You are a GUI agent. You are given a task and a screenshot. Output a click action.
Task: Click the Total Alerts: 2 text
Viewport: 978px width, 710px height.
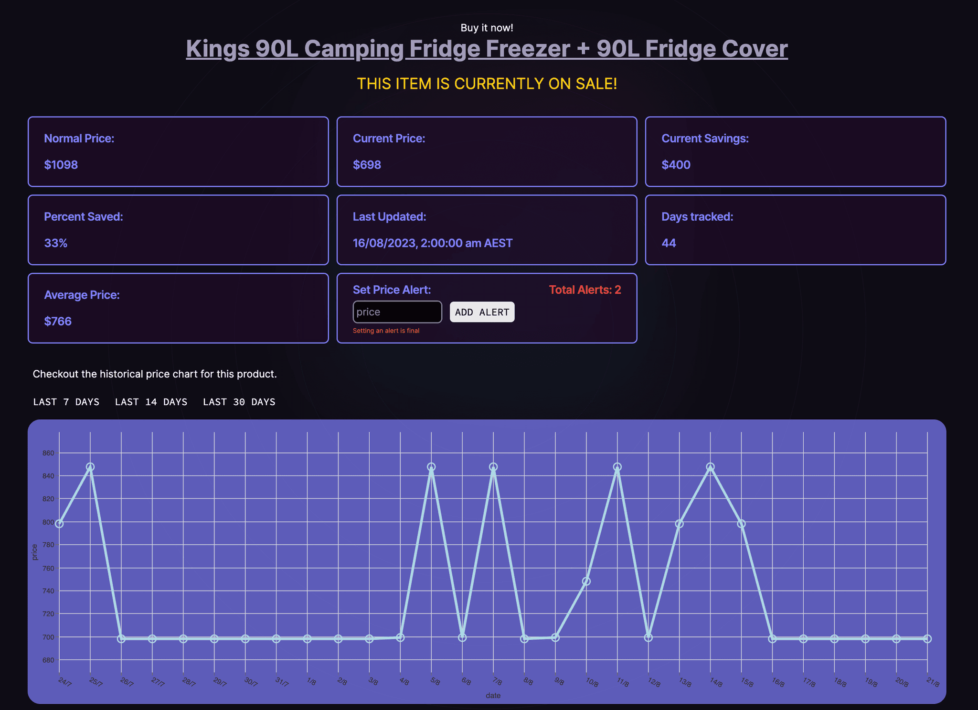point(585,290)
